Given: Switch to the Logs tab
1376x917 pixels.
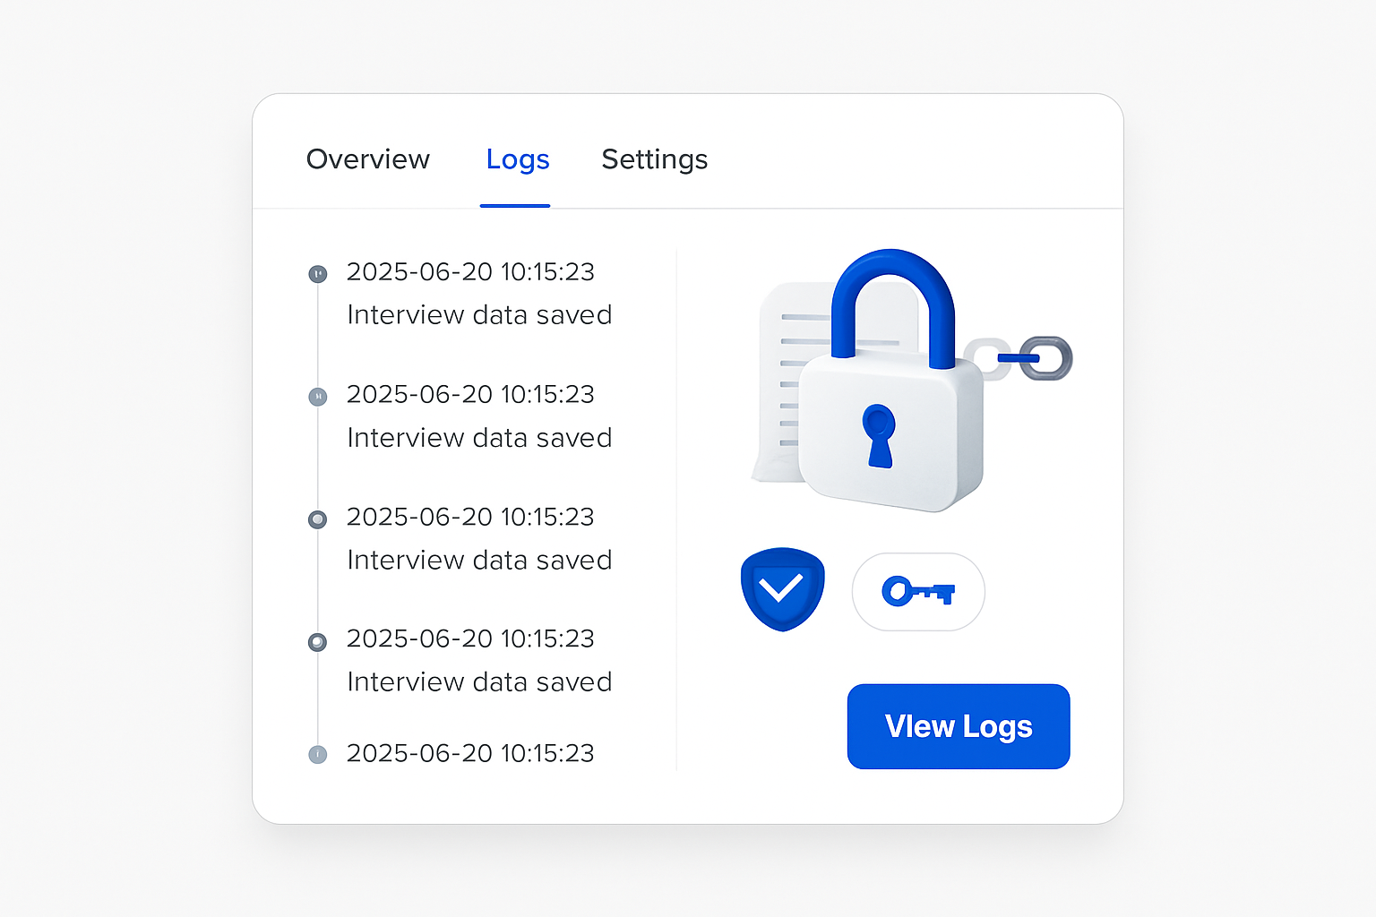Looking at the screenshot, I should 517,159.
